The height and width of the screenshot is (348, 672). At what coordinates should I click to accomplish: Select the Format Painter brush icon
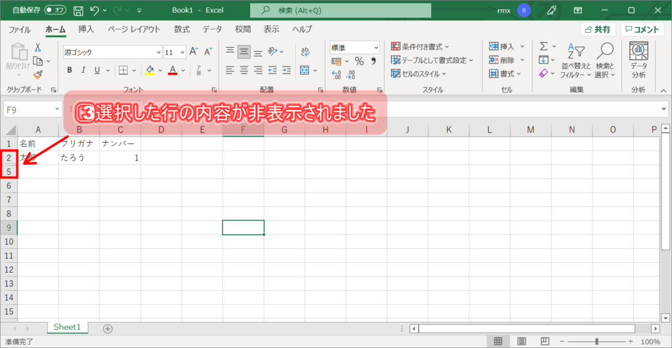click(x=38, y=74)
